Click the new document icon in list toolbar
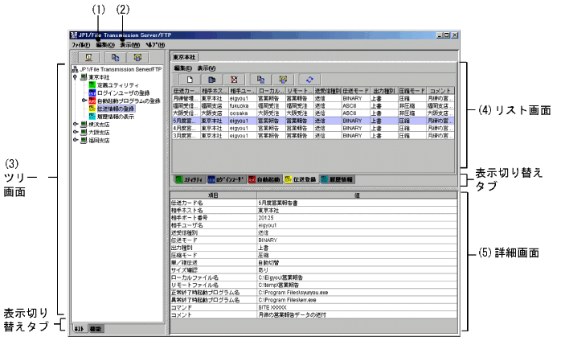The width and height of the screenshot is (561, 341). click(x=189, y=80)
